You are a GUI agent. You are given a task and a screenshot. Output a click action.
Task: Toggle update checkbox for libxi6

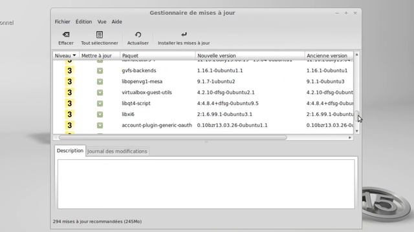pyautogui.click(x=100, y=115)
